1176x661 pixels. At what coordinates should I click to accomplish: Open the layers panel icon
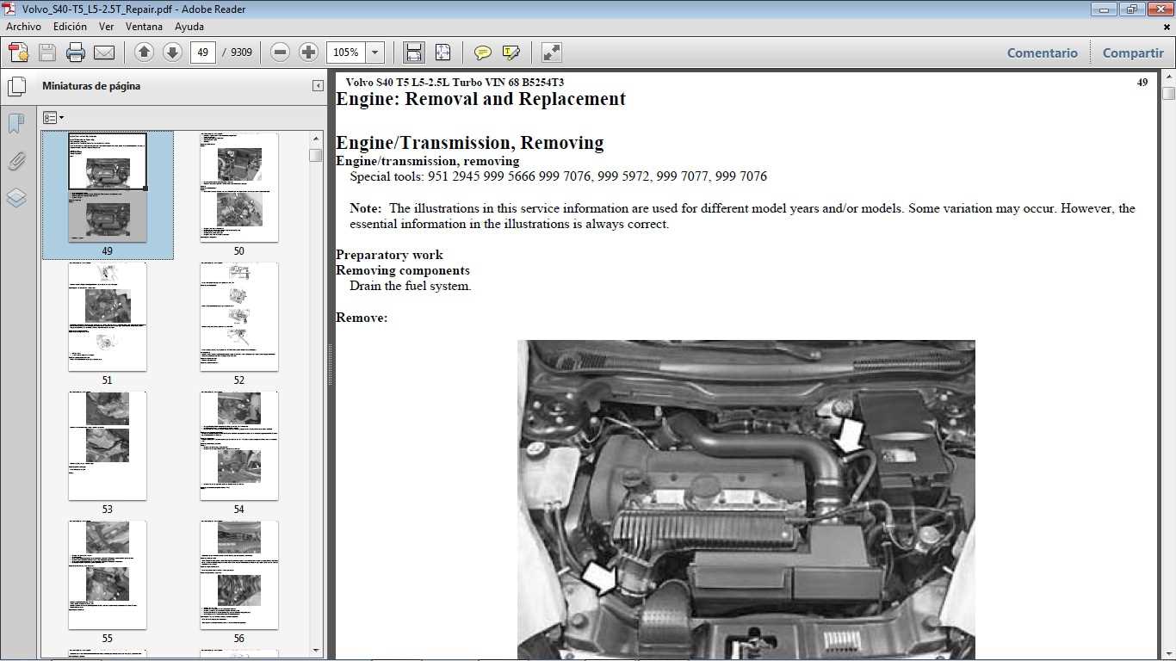click(16, 198)
